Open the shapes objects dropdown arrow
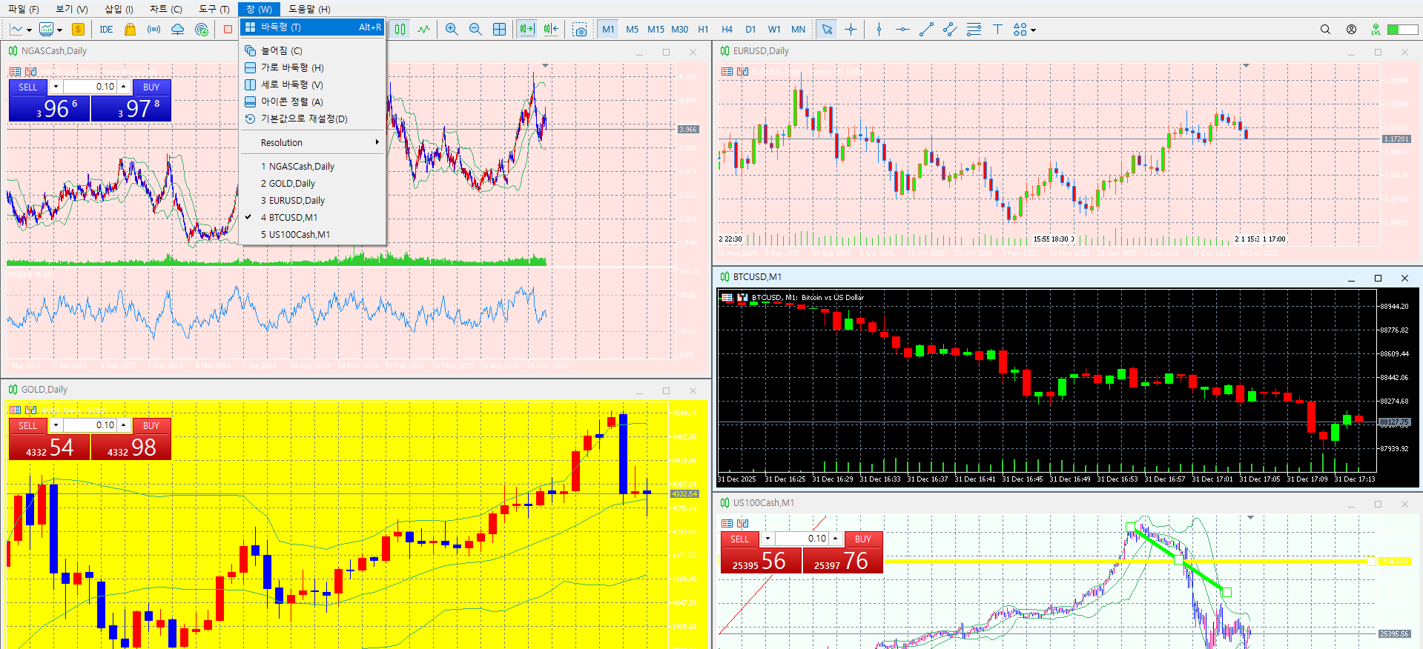The image size is (1423, 649). pyautogui.click(x=1033, y=30)
